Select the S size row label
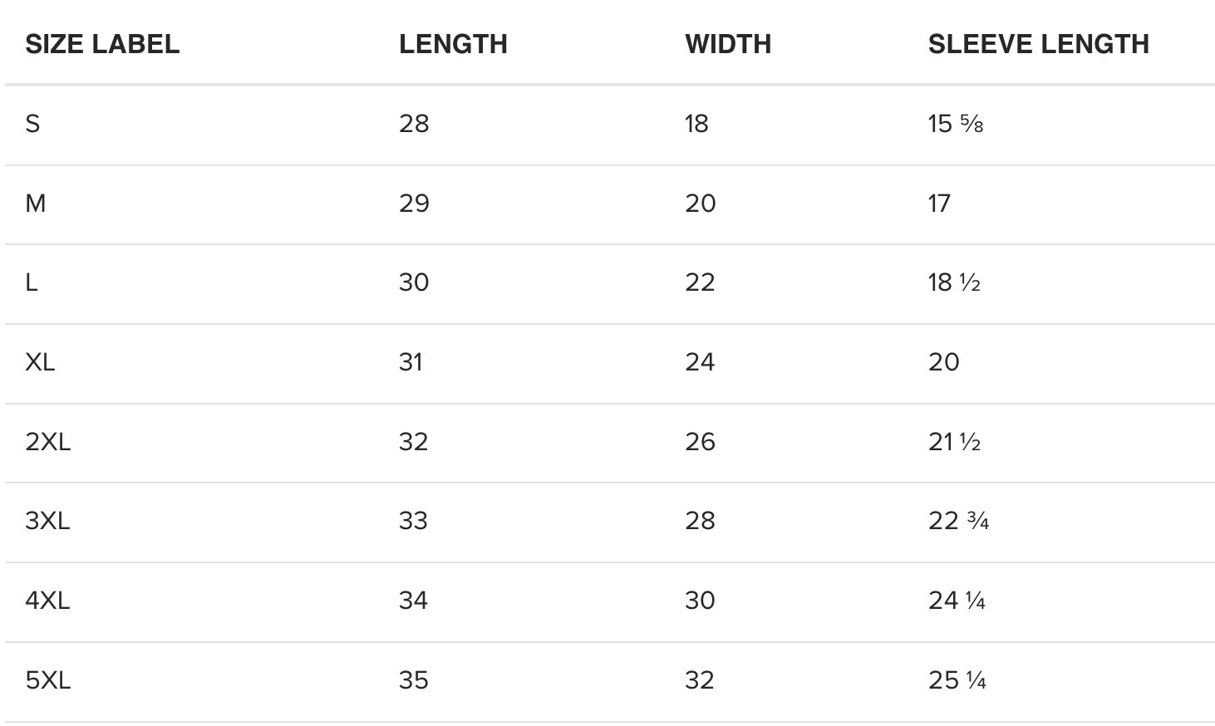This screenshot has height=726, width=1215. pyautogui.click(x=32, y=124)
